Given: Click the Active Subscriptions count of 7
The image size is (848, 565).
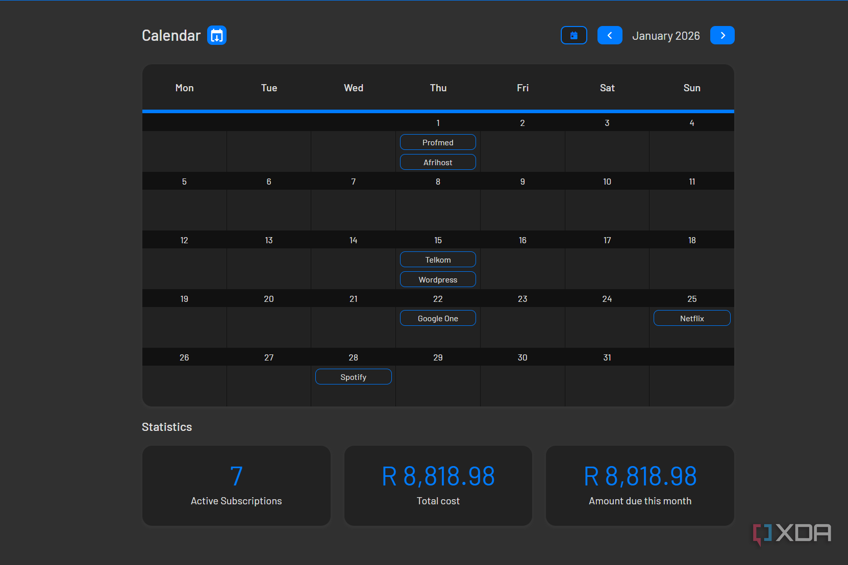Looking at the screenshot, I should [236, 476].
